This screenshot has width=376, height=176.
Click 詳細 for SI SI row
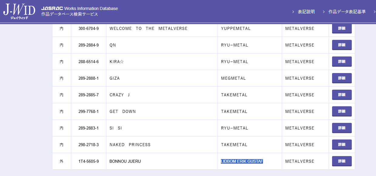(x=342, y=128)
